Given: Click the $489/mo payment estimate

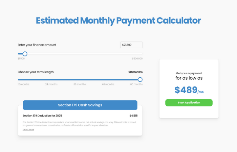Looking at the screenshot, I should (189, 90).
